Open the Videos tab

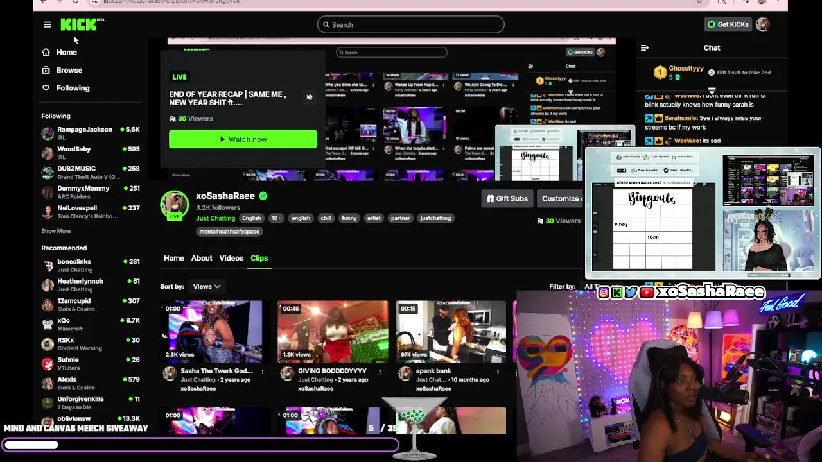231,258
